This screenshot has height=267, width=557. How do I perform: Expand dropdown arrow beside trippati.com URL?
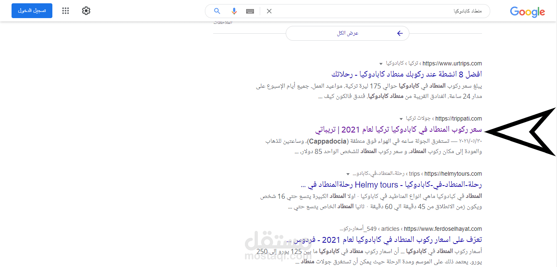[x=402, y=119]
